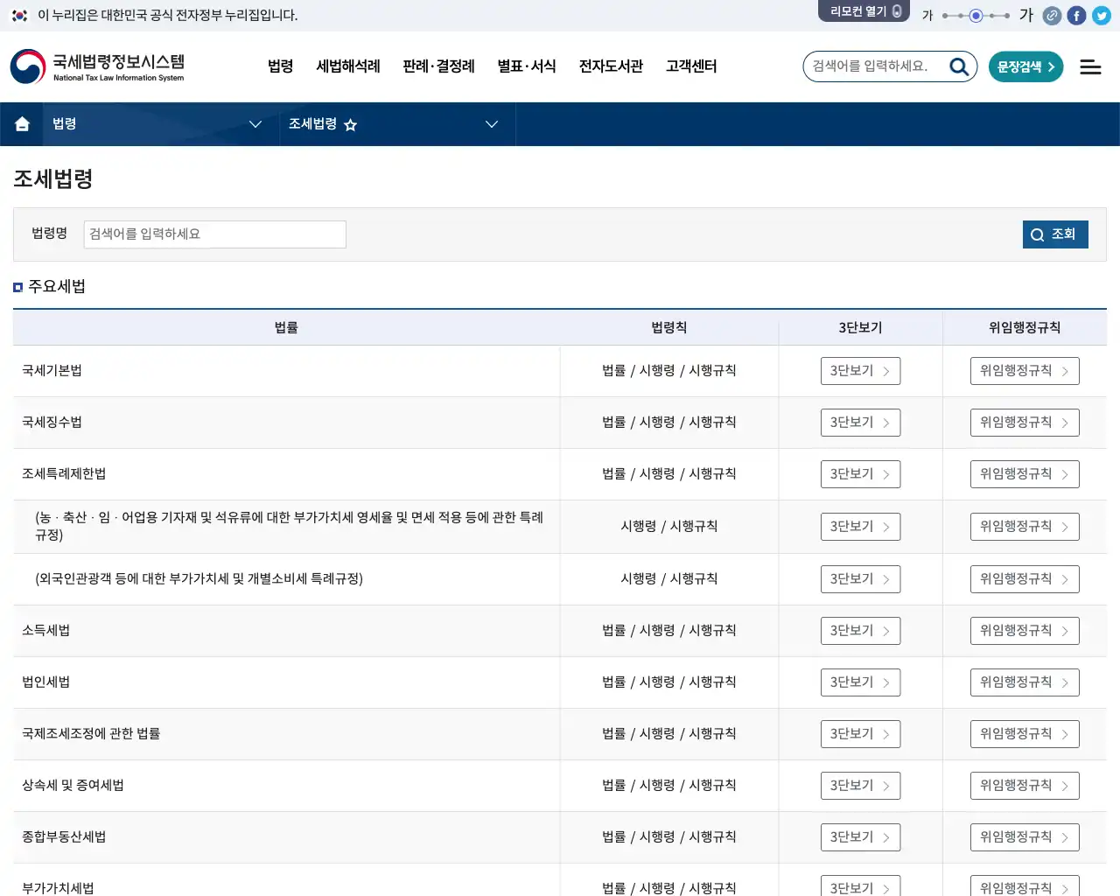Click 법률 link in 국세기본법 row
The height and width of the screenshot is (896, 1120).
tap(614, 371)
